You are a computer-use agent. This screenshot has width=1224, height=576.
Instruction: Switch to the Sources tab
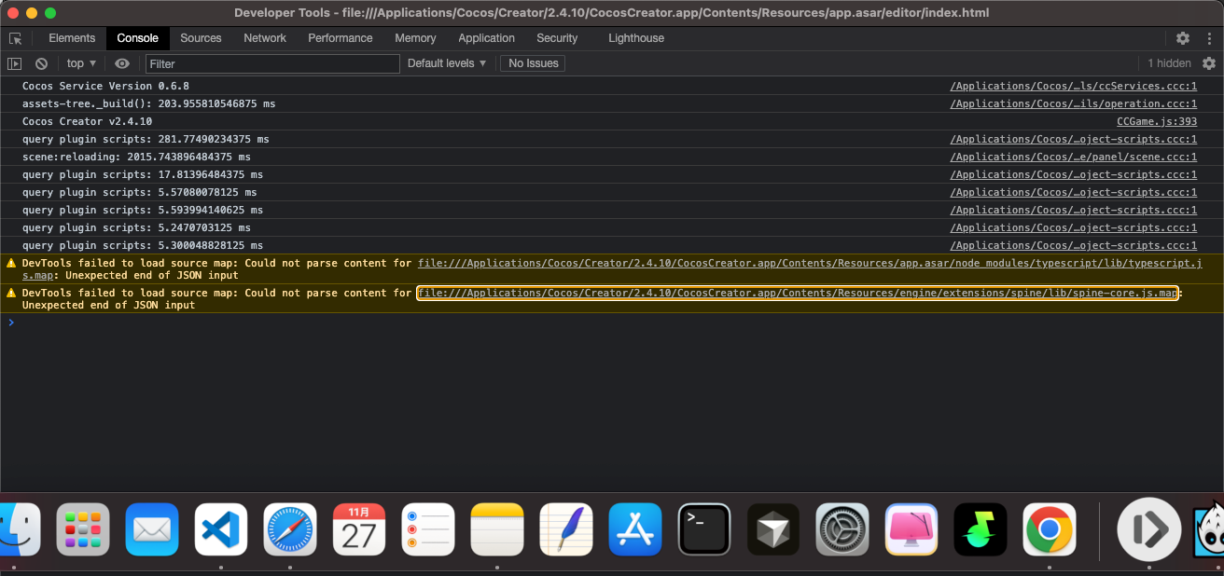pyautogui.click(x=201, y=38)
